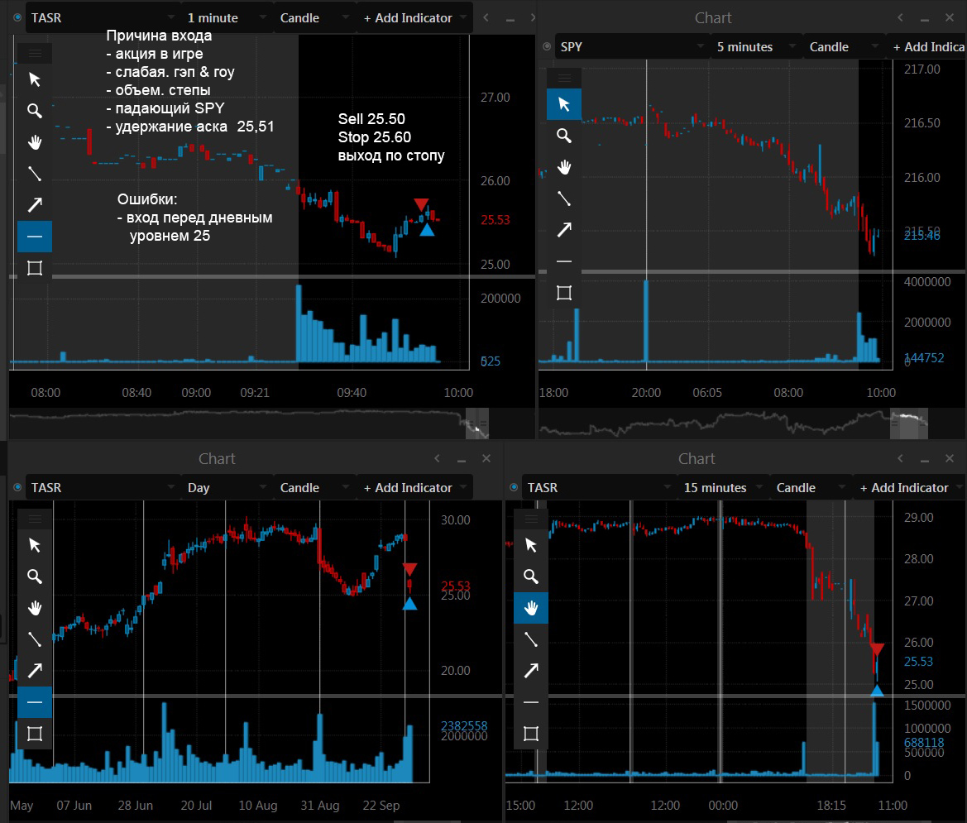Choose the arrow drawing tool in TASR 15 minutes chart
The height and width of the screenshot is (823, 967).
tap(531, 671)
